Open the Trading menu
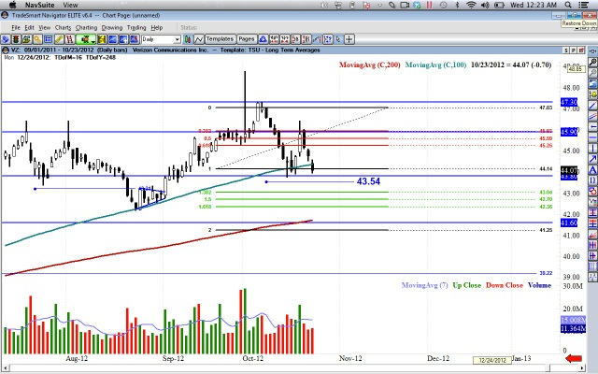This screenshot has height=374, width=598. [x=138, y=28]
